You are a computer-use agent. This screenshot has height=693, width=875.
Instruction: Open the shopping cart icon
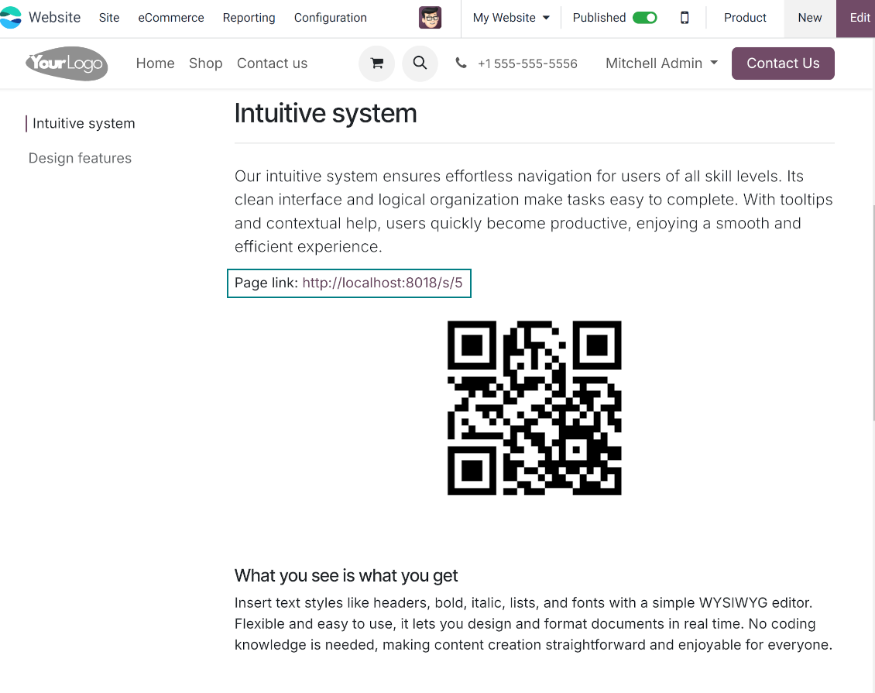(x=376, y=63)
